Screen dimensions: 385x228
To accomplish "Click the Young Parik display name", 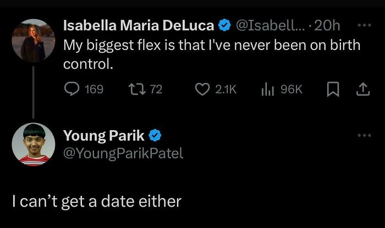I will pyautogui.click(x=105, y=135).
